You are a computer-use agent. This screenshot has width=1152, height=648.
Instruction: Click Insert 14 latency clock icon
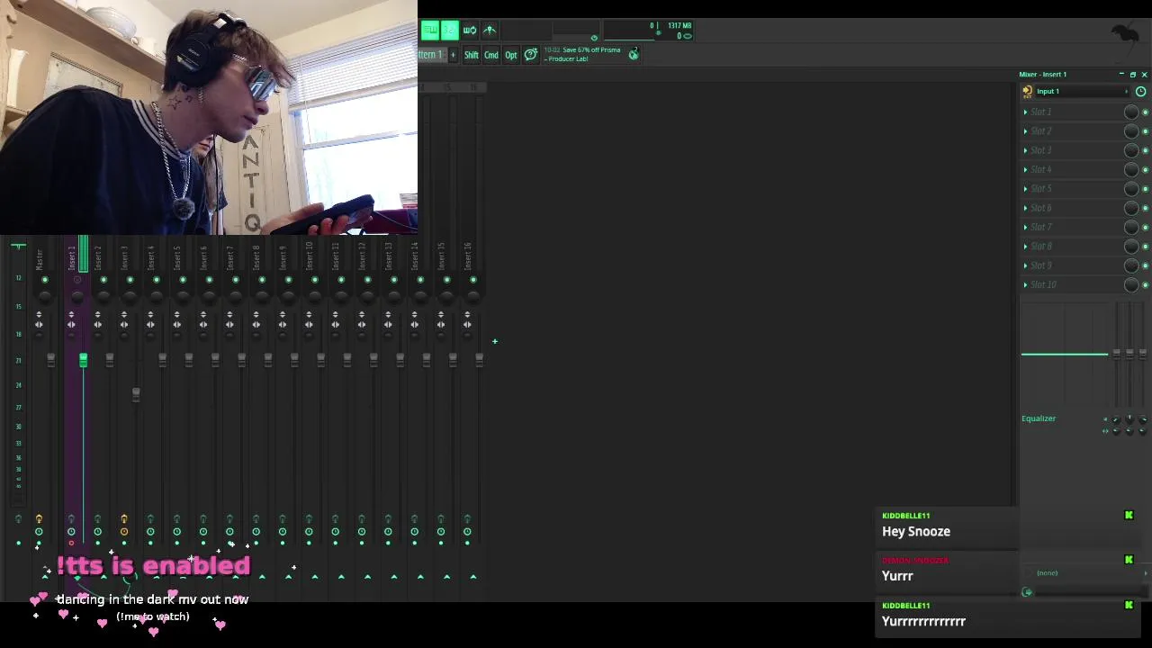[414, 532]
